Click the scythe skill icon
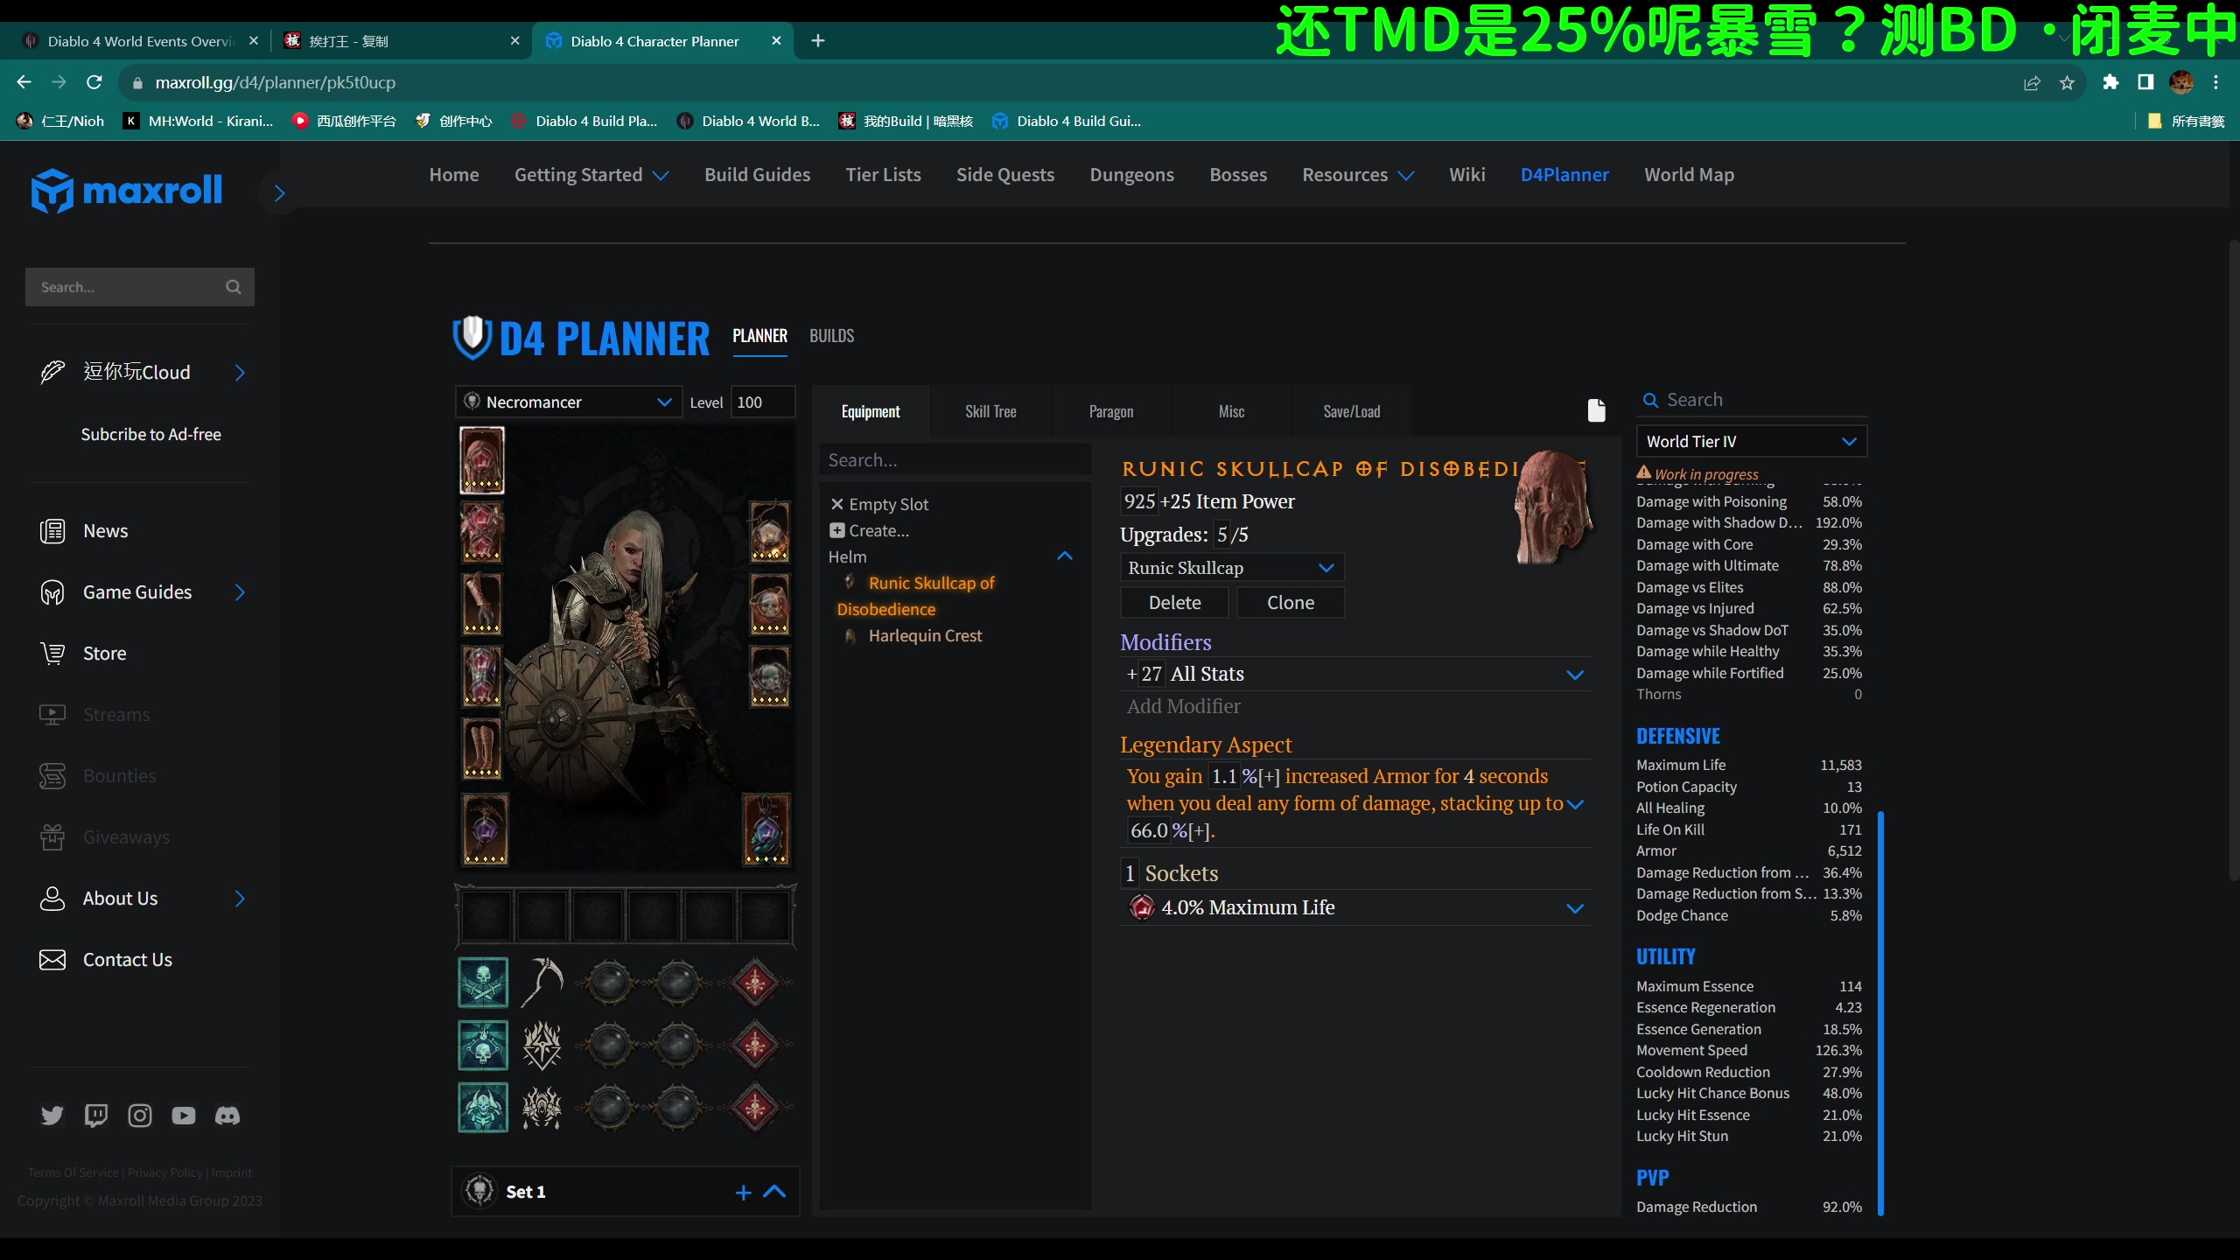This screenshot has width=2240, height=1260. pos(542,982)
